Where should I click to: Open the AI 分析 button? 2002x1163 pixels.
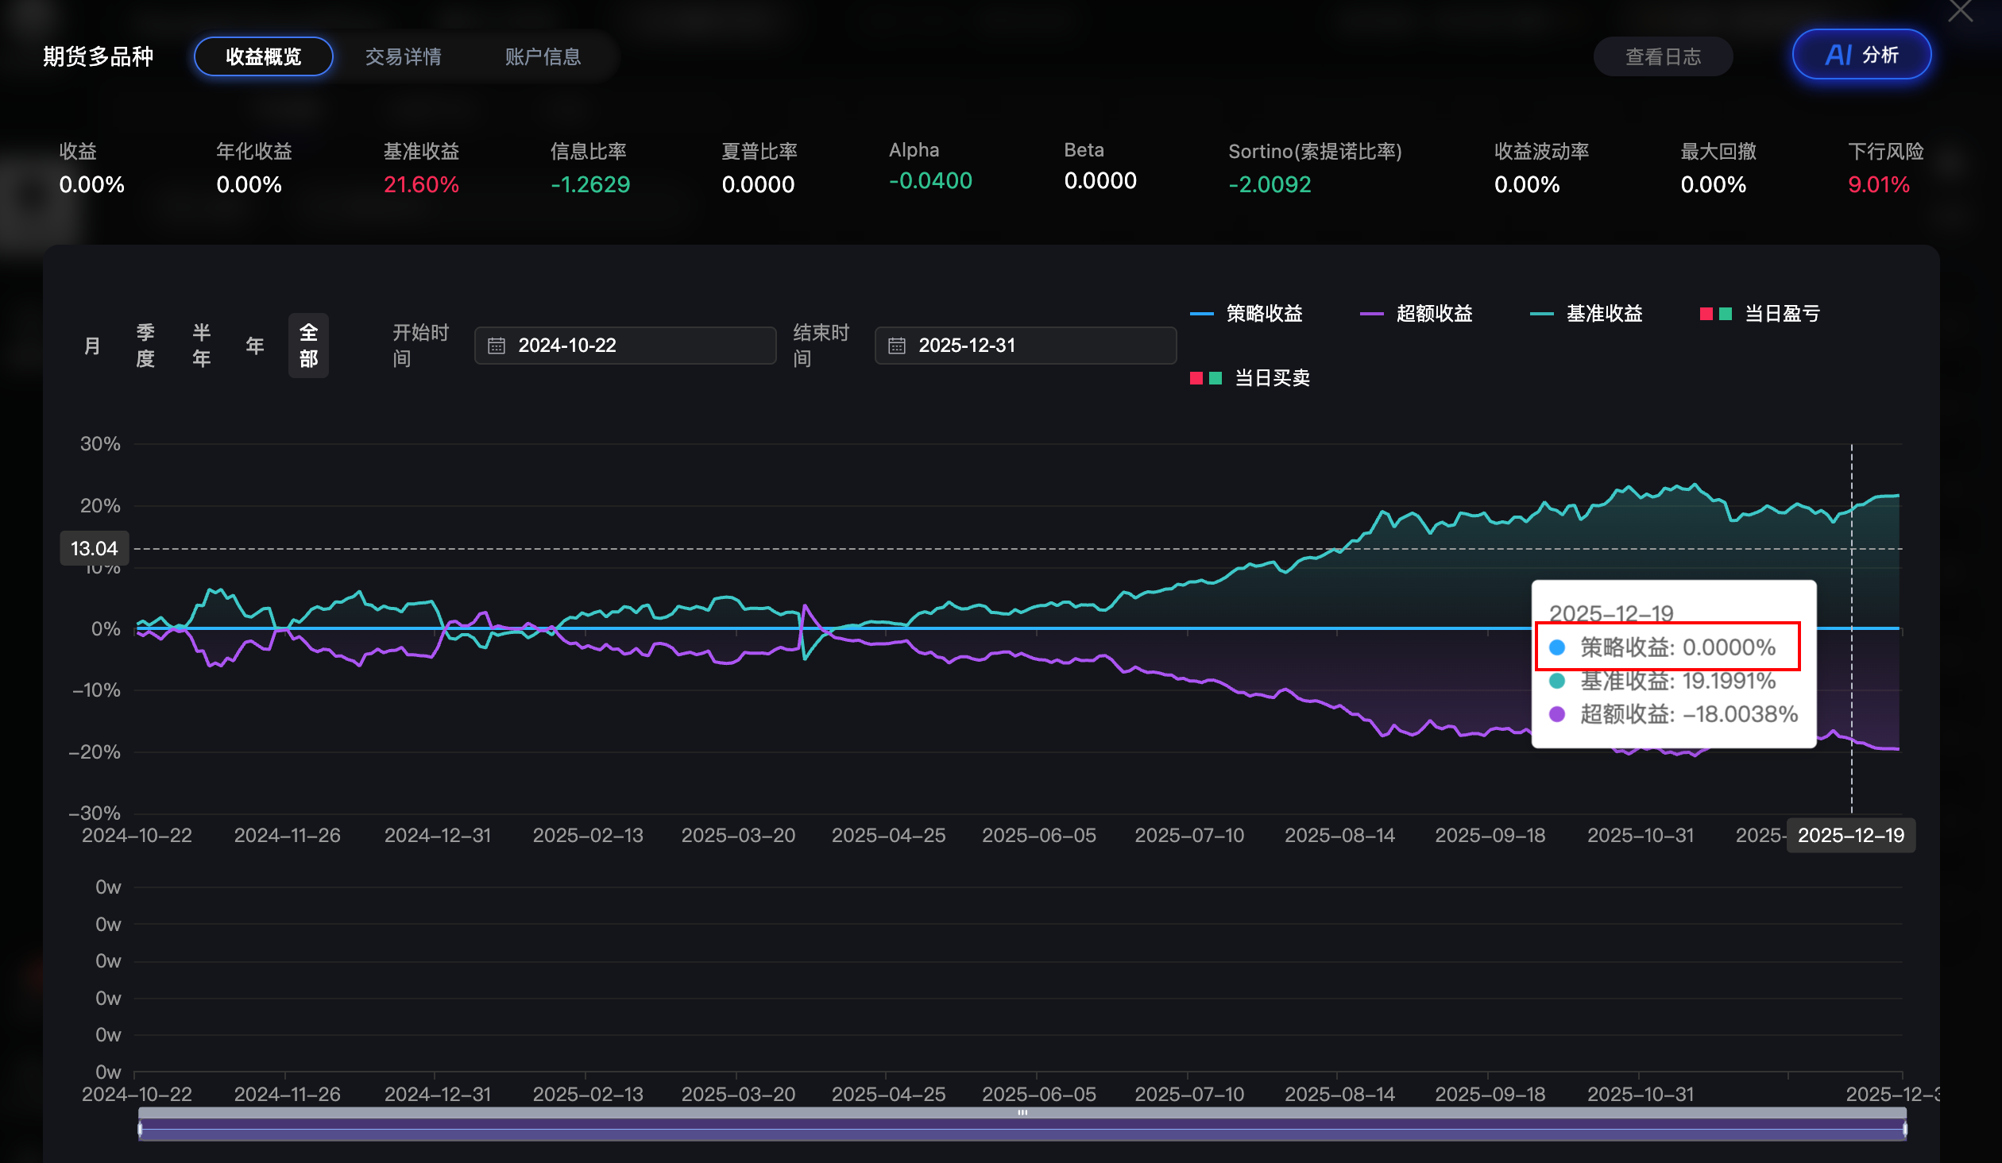click(1861, 55)
